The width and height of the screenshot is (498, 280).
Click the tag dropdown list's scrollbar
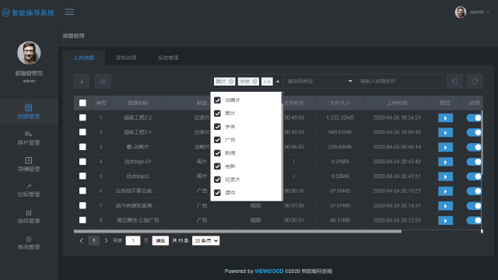(282, 98)
